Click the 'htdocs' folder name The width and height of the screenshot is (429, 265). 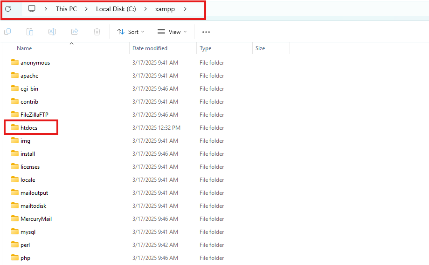(x=29, y=128)
